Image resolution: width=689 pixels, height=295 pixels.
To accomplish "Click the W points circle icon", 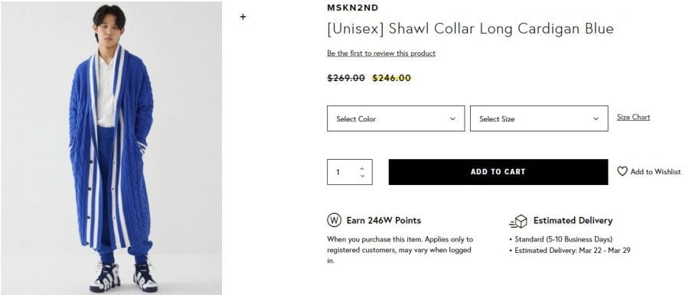I will click(x=334, y=220).
